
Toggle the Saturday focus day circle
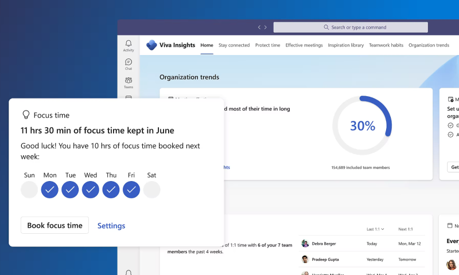[x=151, y=190]
